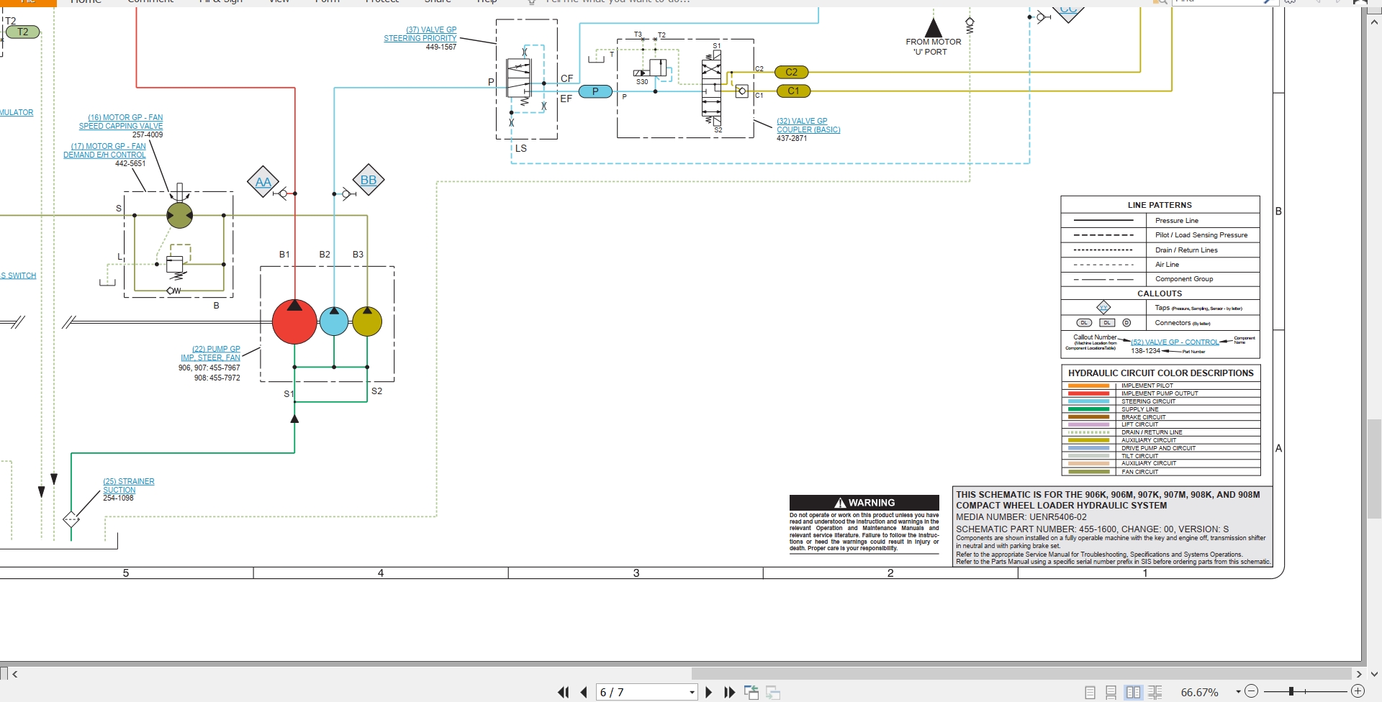
Task: Click 'MEDIA NUMBER: UENR5406-02' text
Action: (x=1021, y=517)
